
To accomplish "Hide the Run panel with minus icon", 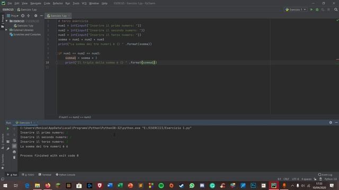I will pyautogui.click(x=336, y=122).
